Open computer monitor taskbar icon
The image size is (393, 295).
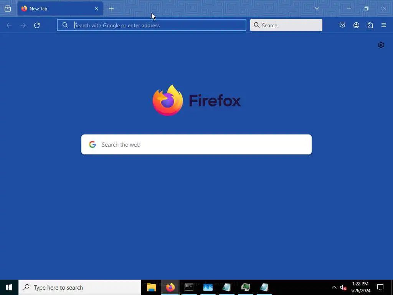pos(245,287)
